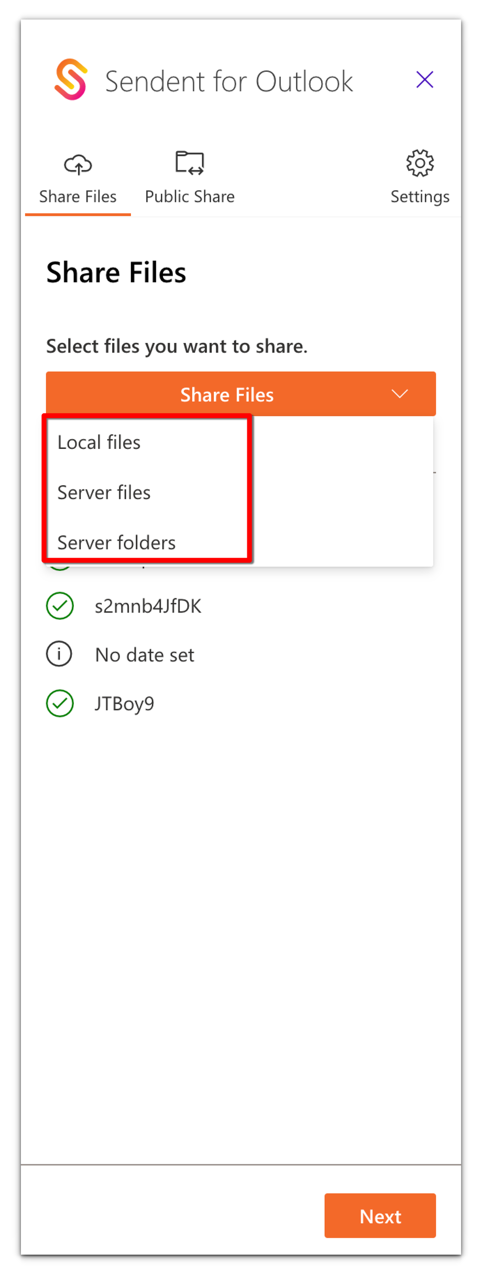Click the Public Share folder icon

pos(190,163)
